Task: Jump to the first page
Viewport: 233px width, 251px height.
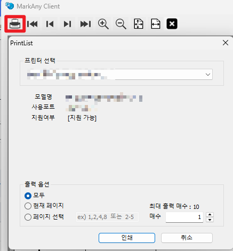Action: click(33, 24)
